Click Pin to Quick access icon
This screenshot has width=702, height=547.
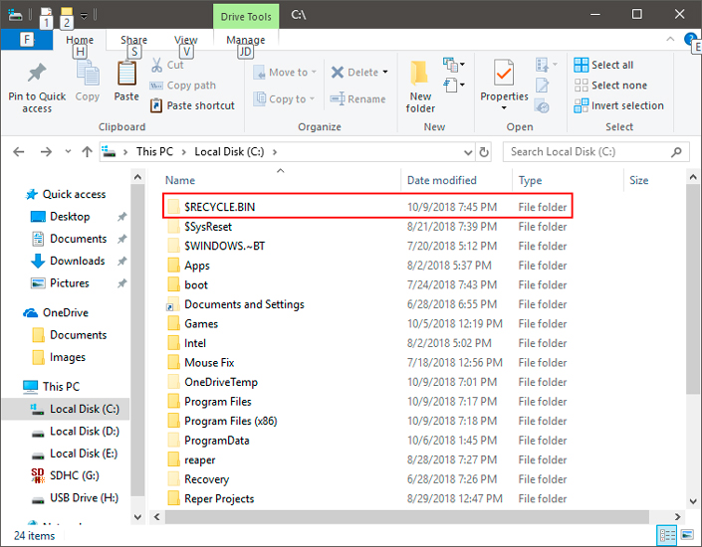coord(37,73)
